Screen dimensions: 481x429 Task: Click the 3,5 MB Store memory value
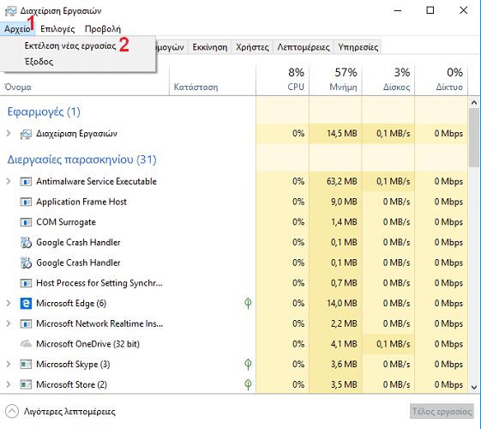344,384
